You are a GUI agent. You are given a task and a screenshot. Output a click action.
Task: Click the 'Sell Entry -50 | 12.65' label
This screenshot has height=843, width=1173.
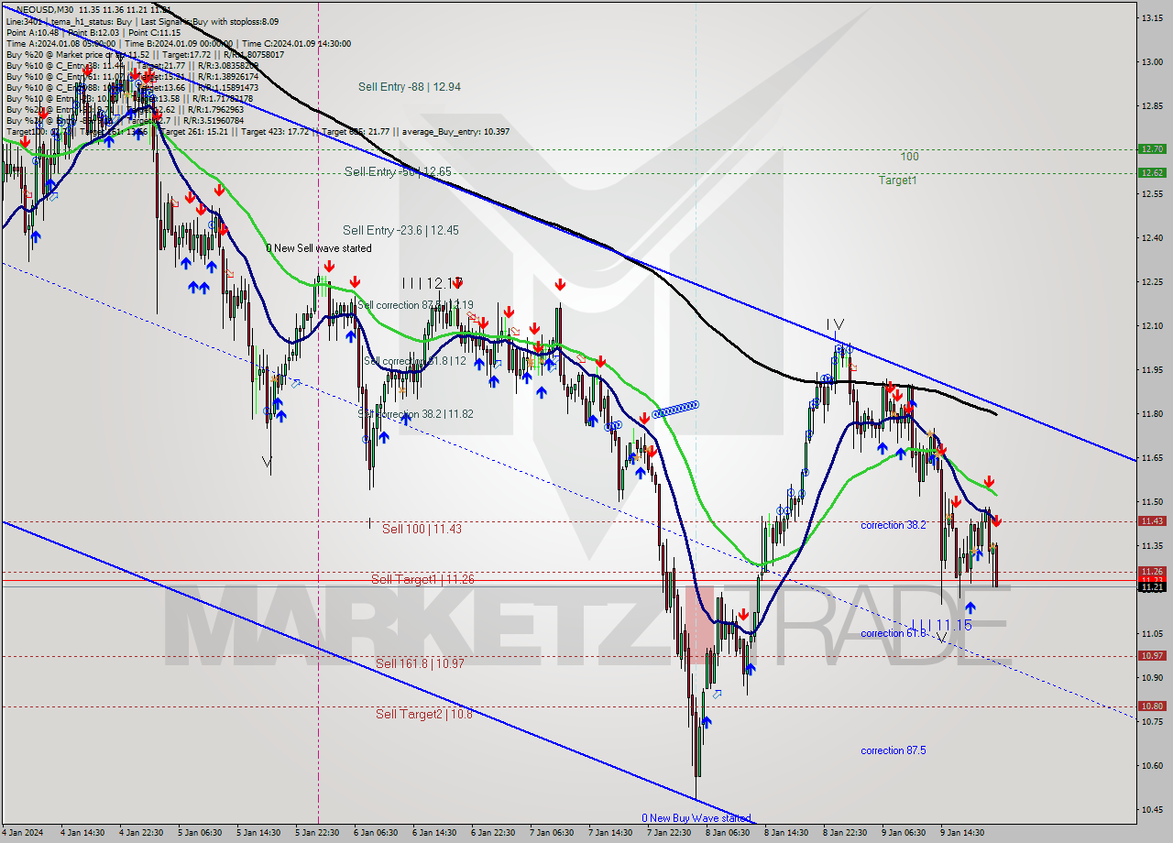click(398, 171)
